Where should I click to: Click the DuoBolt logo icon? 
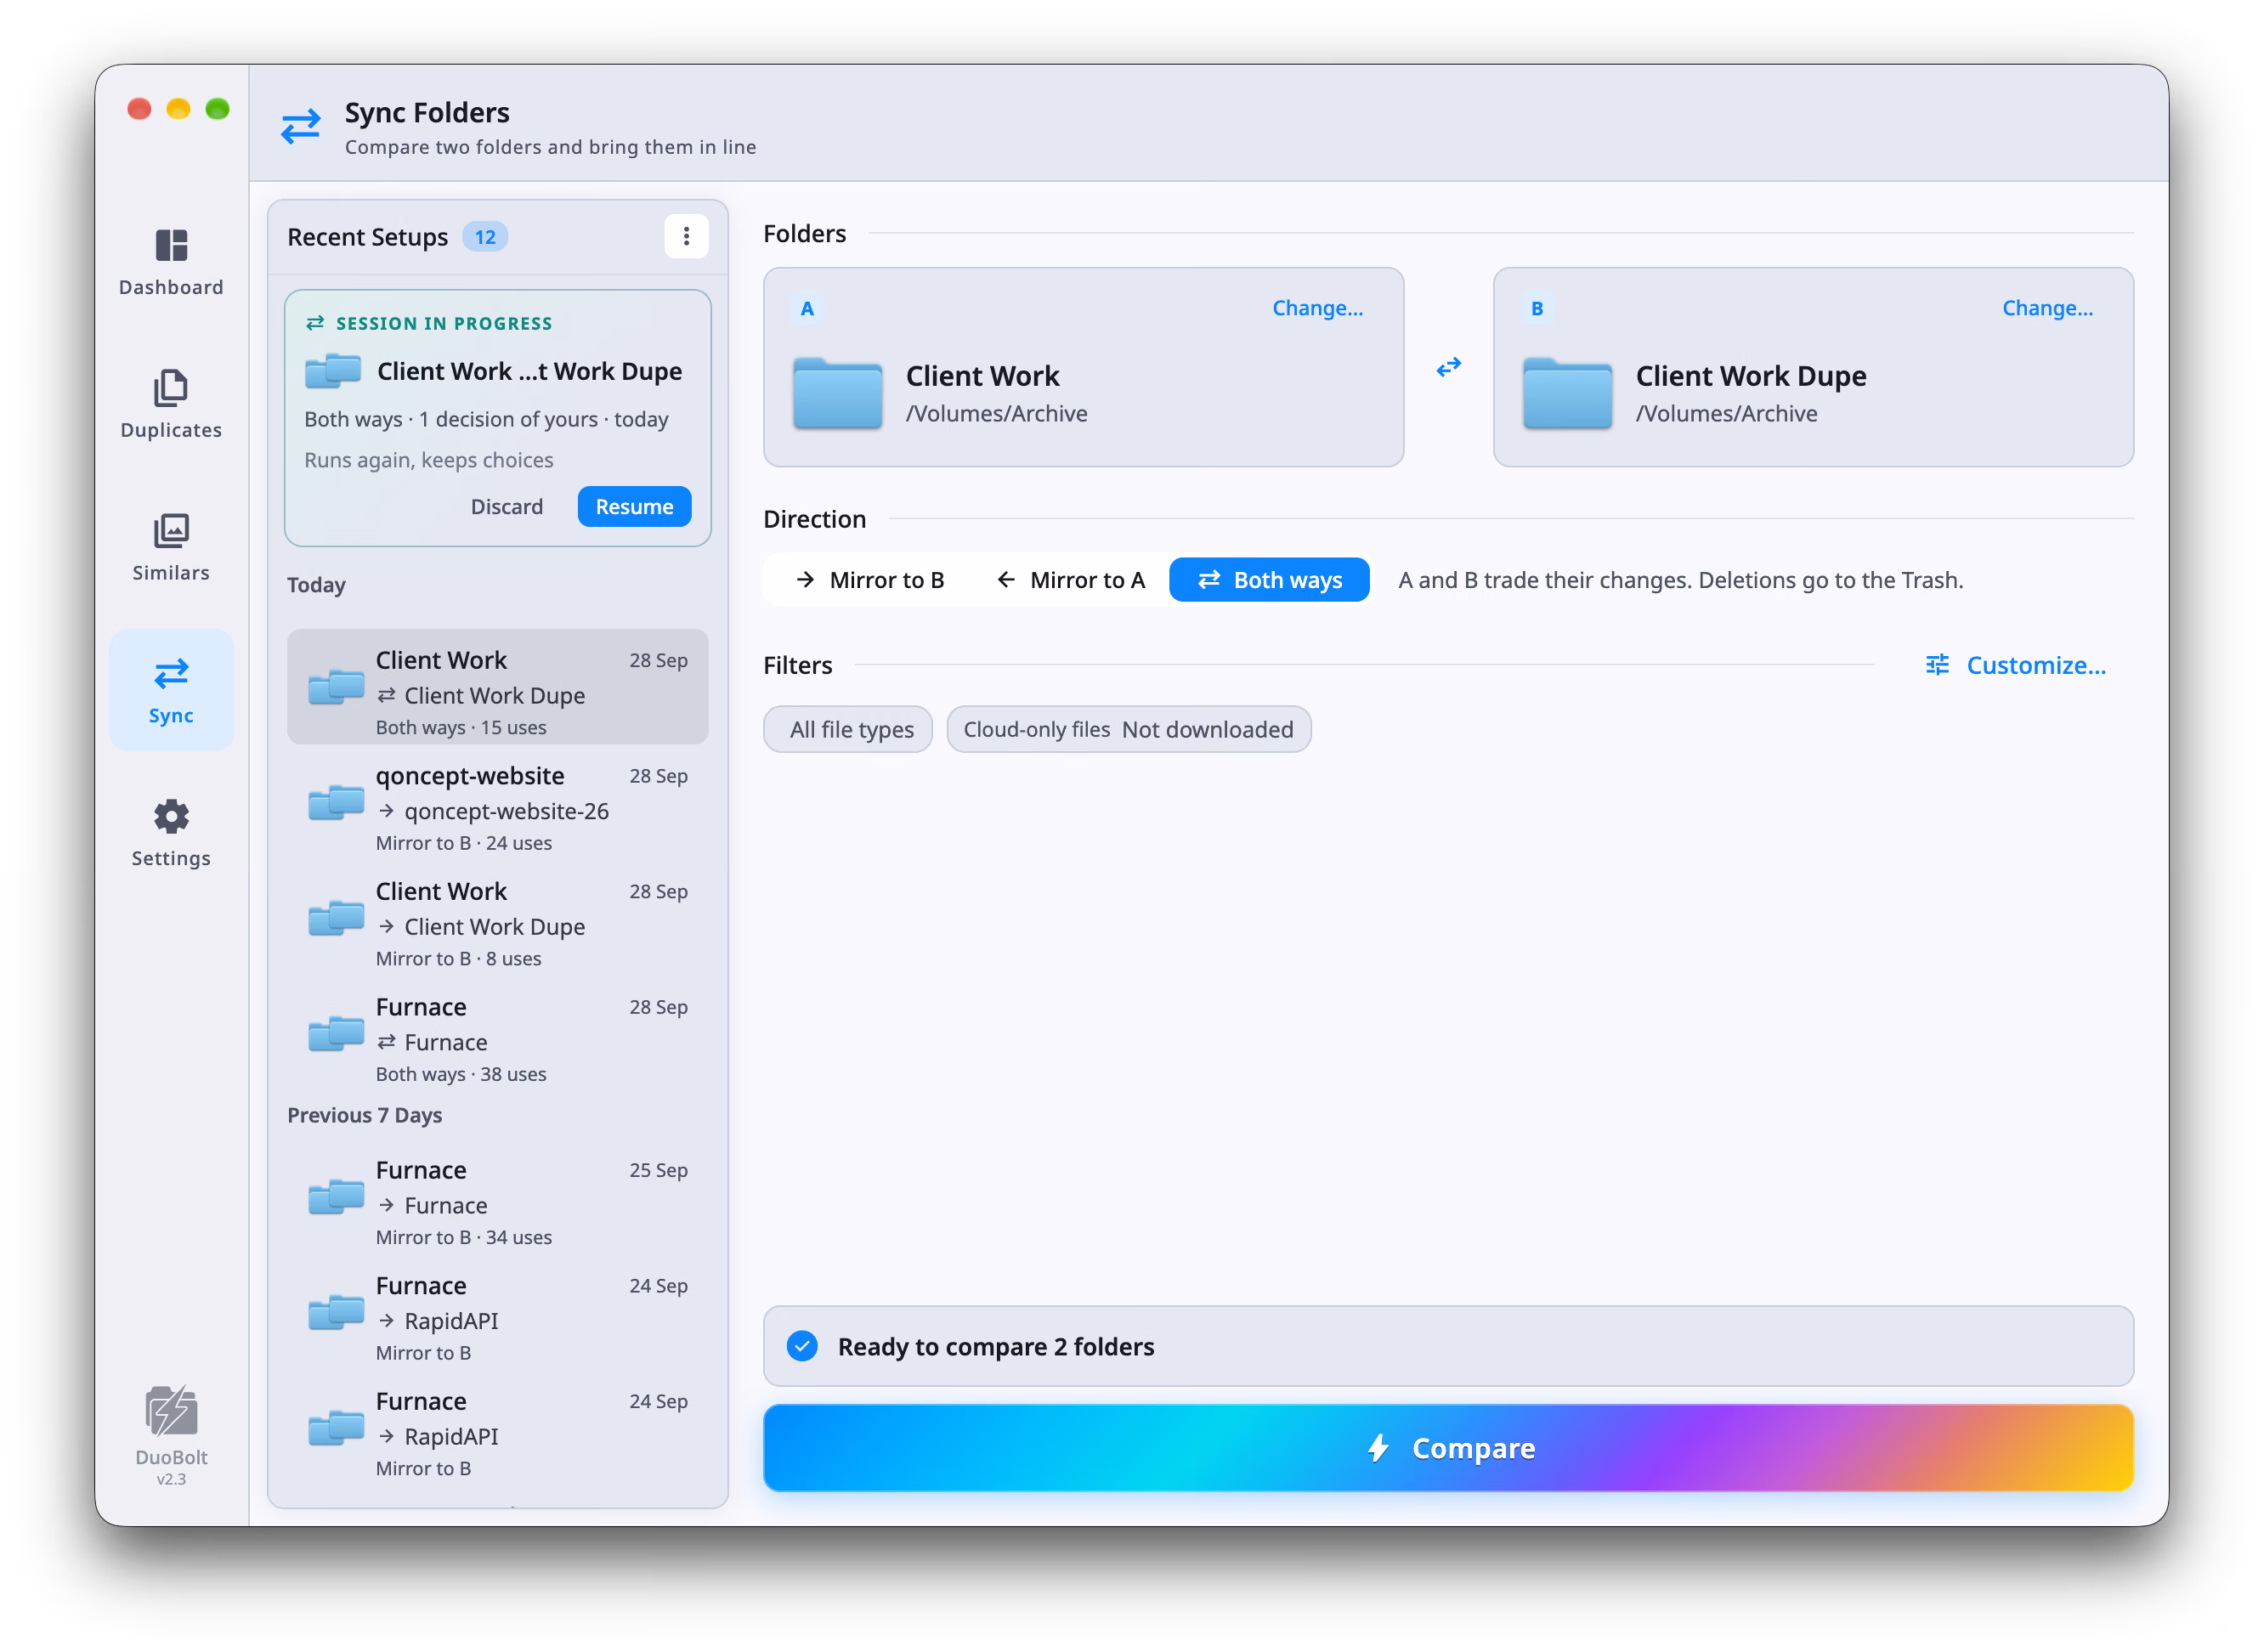coord(171,1411)
